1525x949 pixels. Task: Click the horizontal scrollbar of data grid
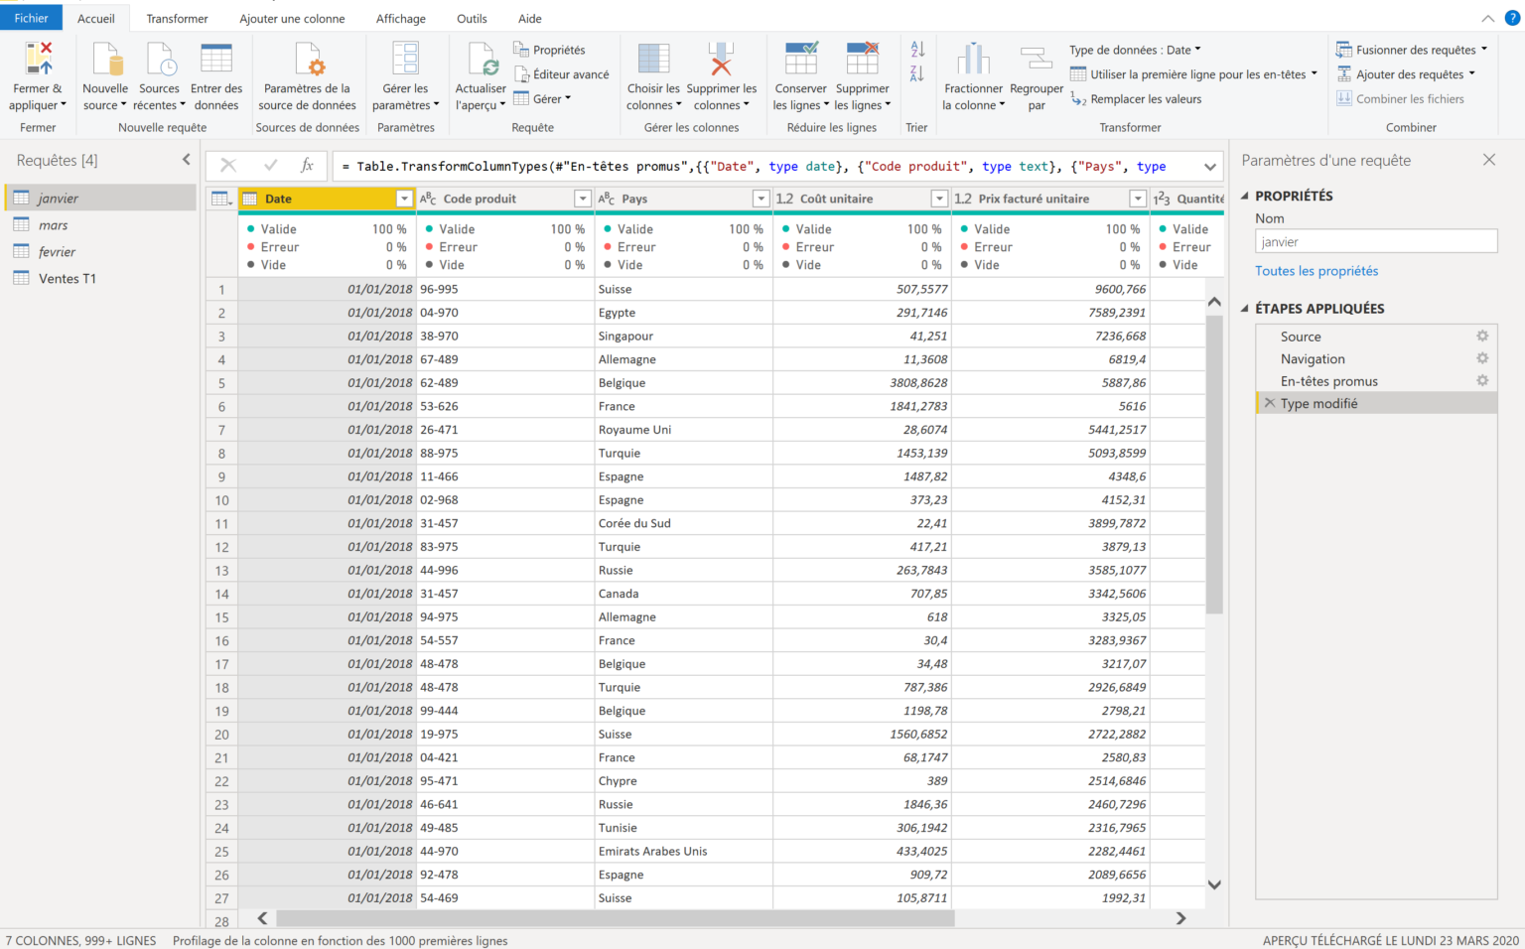(616, 918)
